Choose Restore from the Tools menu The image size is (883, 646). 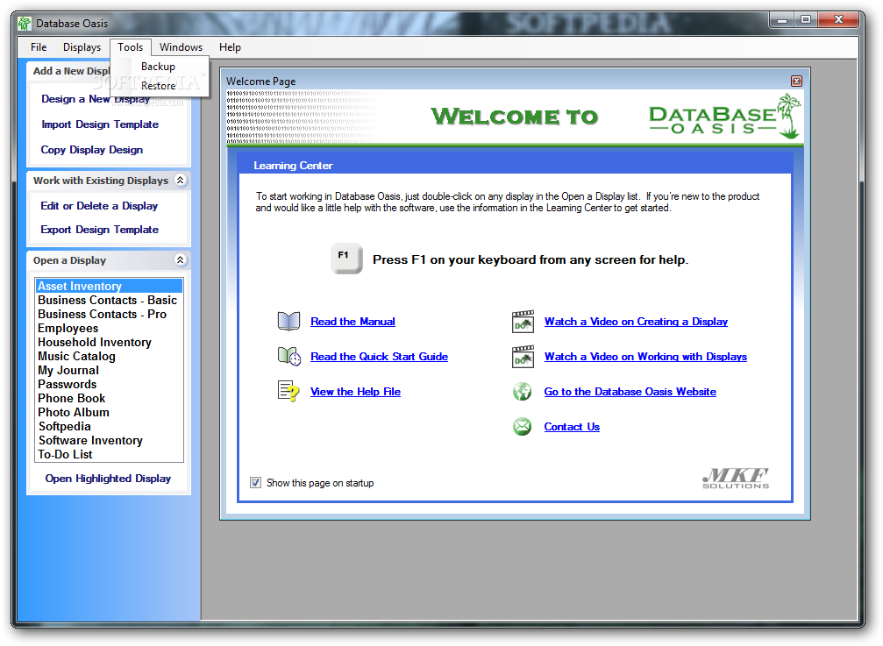(x=158, y=86)
